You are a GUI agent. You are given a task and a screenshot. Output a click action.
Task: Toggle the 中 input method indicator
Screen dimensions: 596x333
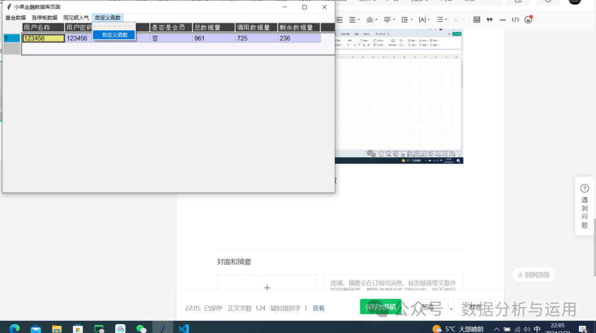point(537,329)
